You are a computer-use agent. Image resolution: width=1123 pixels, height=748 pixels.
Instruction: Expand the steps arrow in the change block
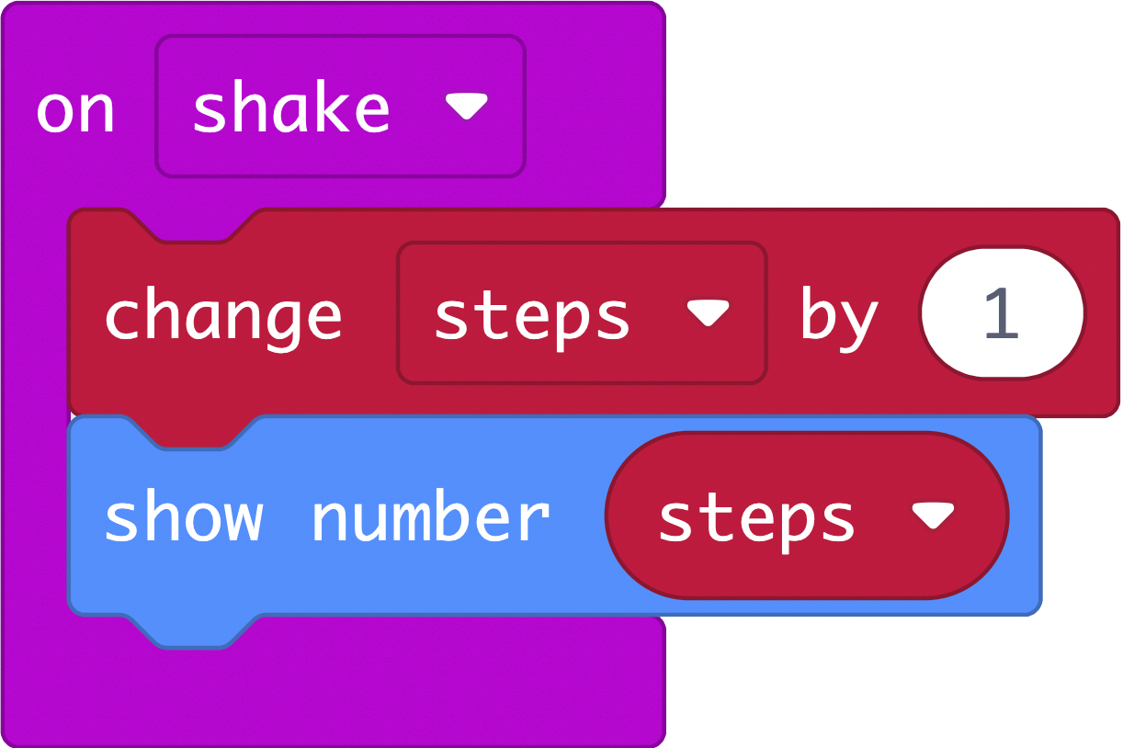point(708,314)
